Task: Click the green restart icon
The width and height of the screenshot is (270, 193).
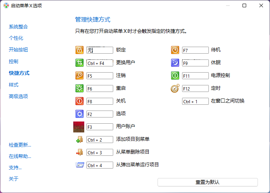Action: click(79, 88)
